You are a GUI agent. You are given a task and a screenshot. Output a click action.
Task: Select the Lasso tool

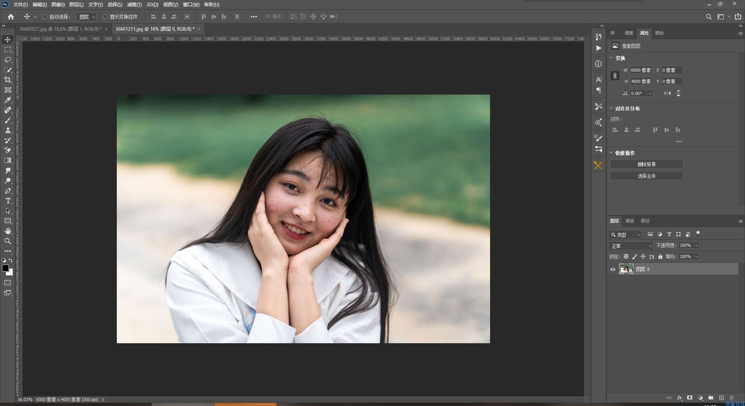coord(8,60)
